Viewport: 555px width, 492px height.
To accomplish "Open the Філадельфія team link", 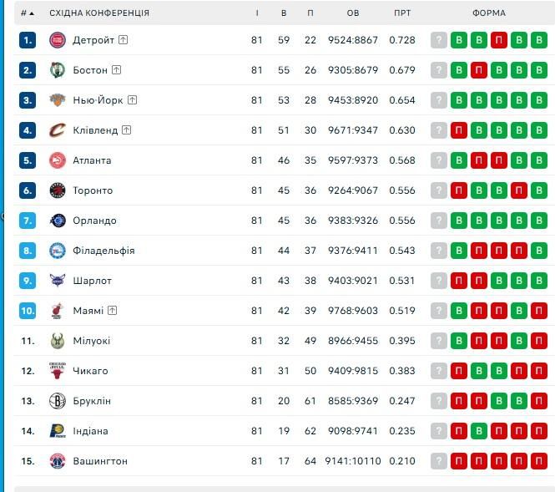I will 103,251.
